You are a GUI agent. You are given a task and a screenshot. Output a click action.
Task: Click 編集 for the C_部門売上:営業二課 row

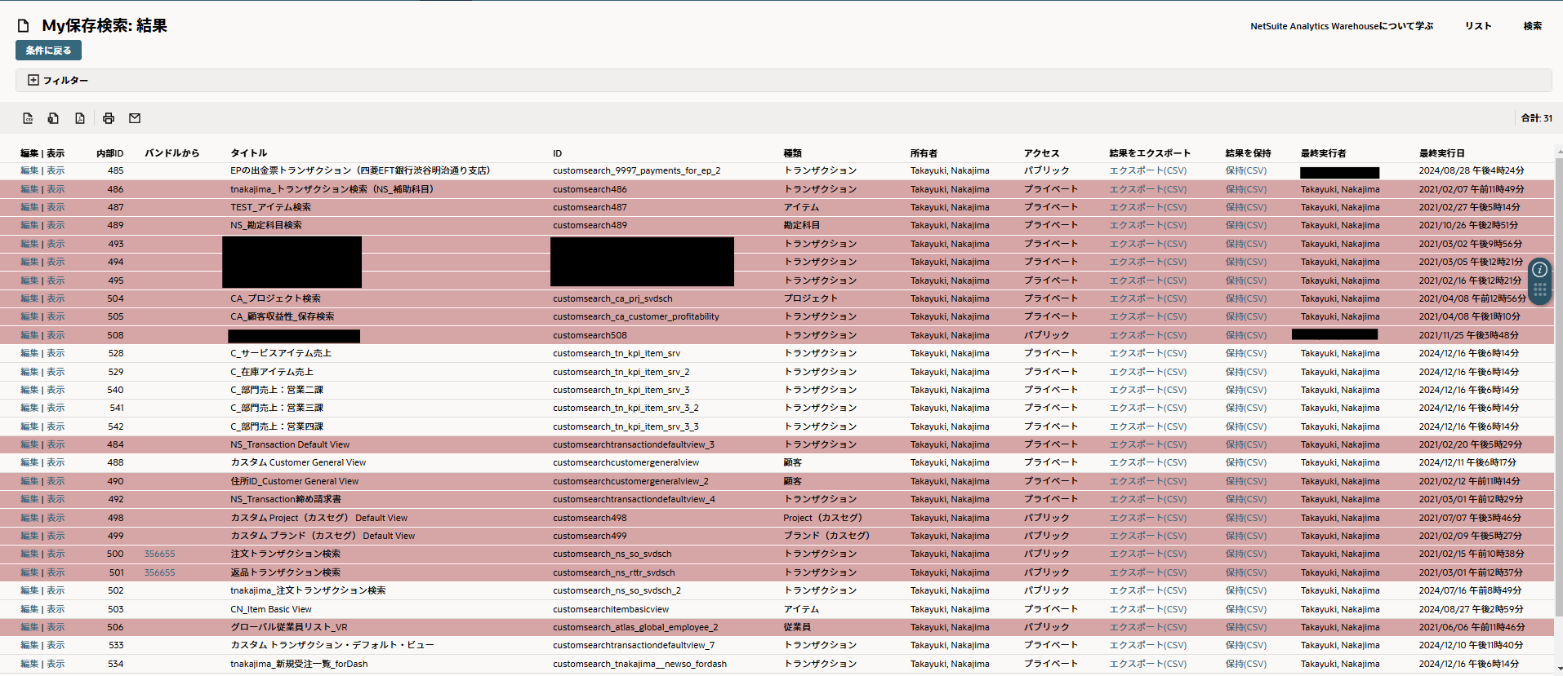click(29, 390)
